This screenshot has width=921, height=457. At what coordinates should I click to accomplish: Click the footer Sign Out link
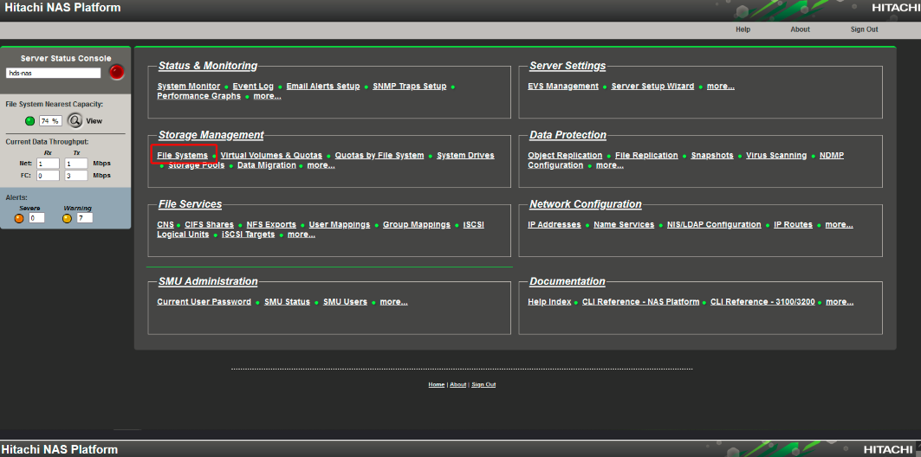[483, 385]
